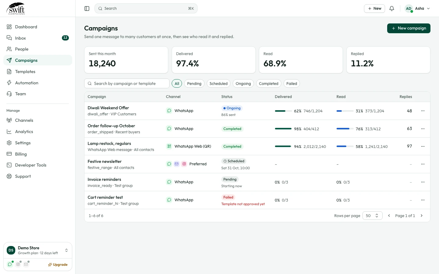Open Analytics from the Manage section
439x274 pixels.
click(38, 132)
